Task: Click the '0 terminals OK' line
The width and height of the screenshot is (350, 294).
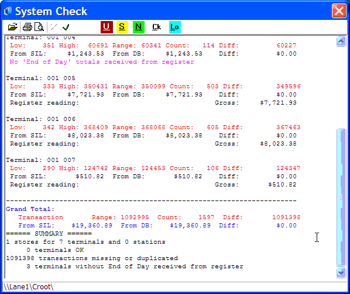Action: 55,250
